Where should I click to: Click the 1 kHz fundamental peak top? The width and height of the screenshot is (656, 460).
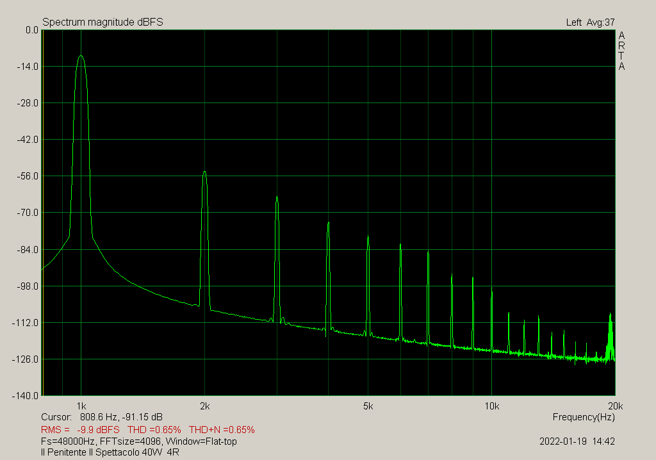click(x=81, y=56)
